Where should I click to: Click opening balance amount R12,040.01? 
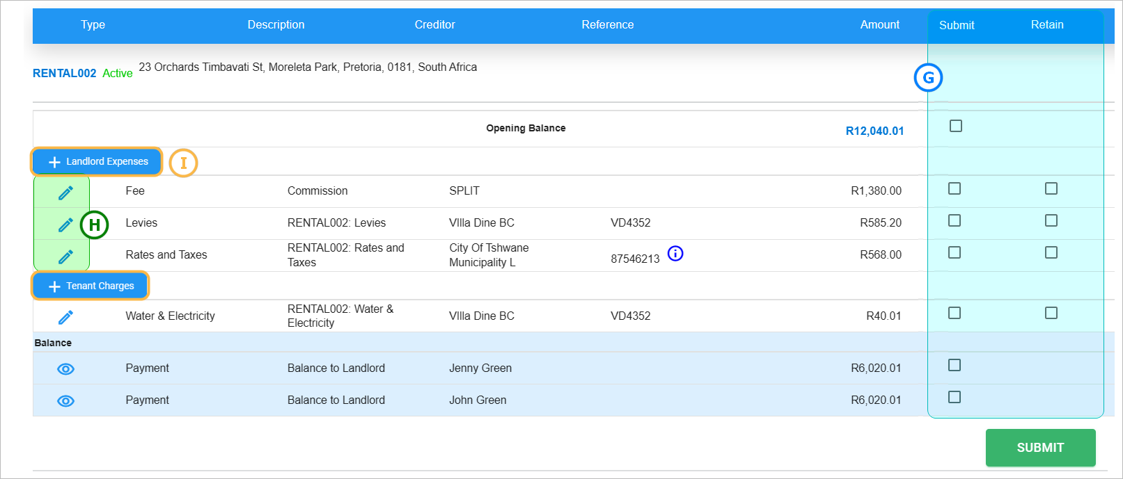tap(874, 131)
